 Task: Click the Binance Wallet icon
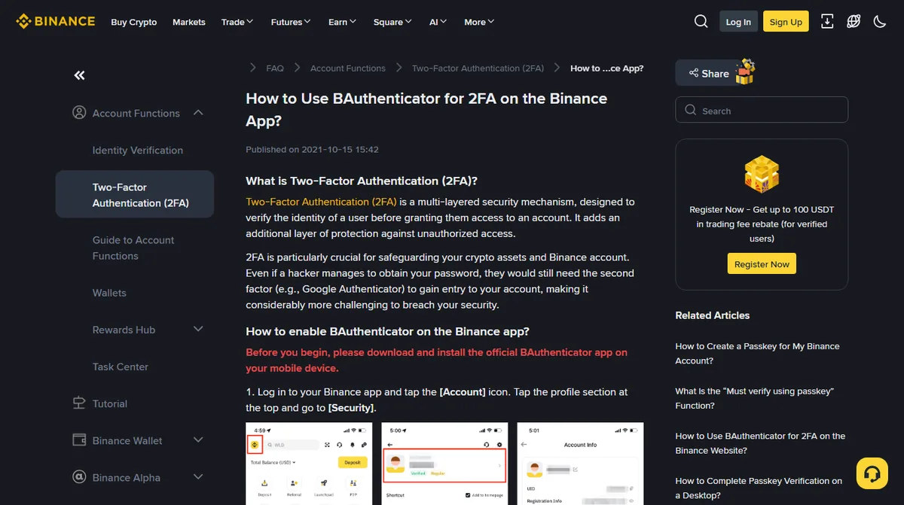coord(79,440)
